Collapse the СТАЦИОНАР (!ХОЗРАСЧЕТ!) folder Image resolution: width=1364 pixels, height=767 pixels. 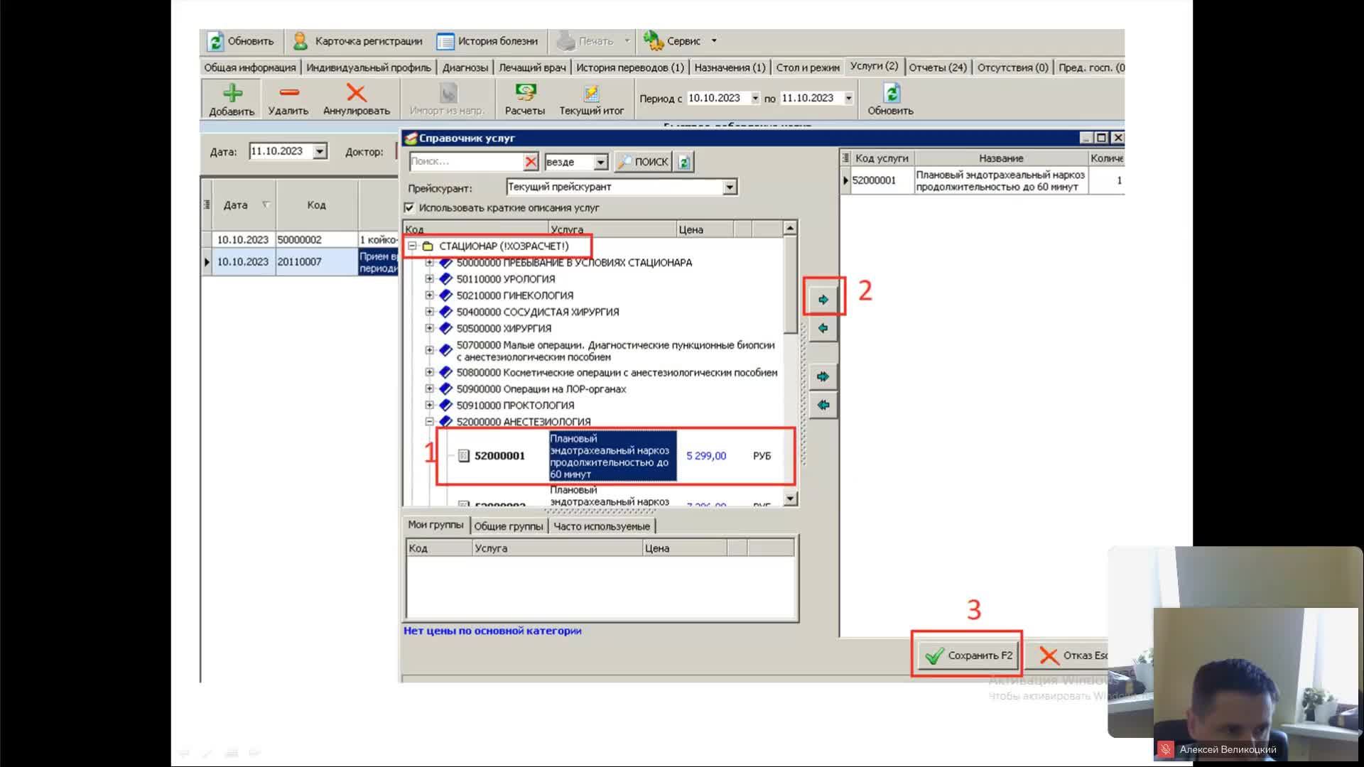click(412, 246)
